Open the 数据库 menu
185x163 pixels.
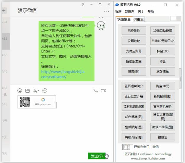(x=129, y=11)
